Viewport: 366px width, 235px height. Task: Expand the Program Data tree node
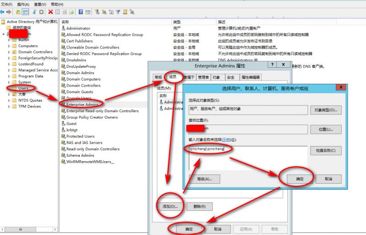[x=9, y=76]
